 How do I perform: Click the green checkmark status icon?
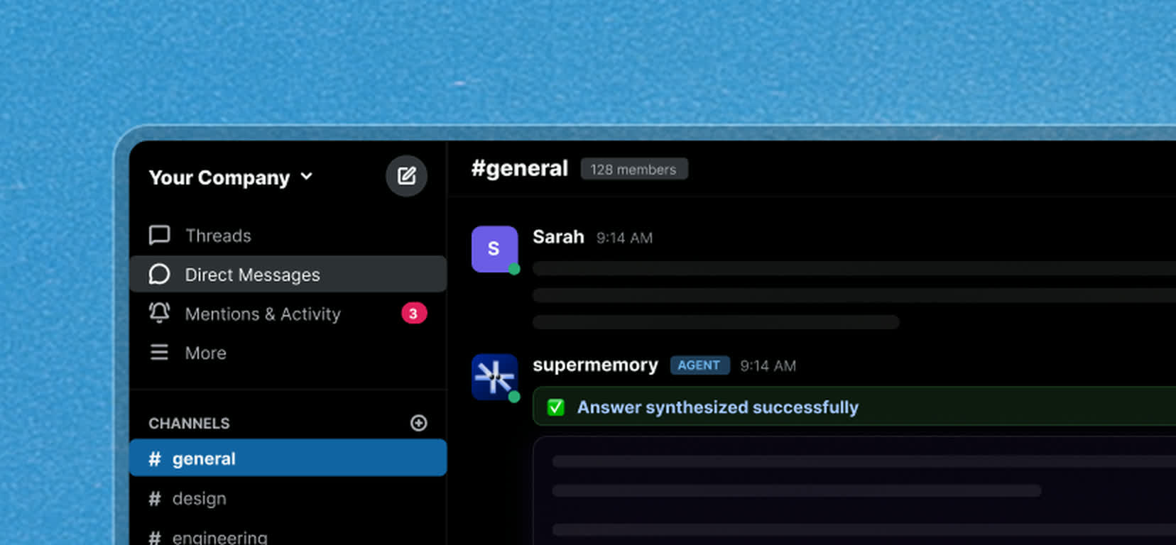point(555,407)
